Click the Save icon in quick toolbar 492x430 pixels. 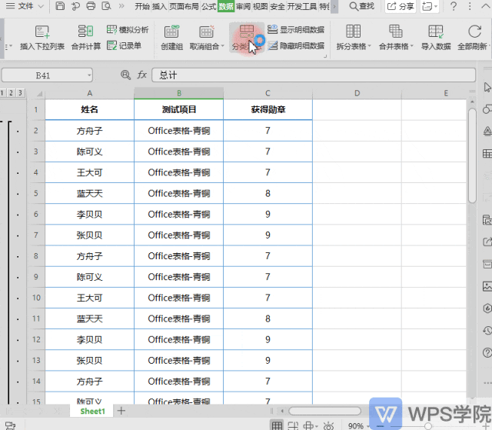[60, 6]
